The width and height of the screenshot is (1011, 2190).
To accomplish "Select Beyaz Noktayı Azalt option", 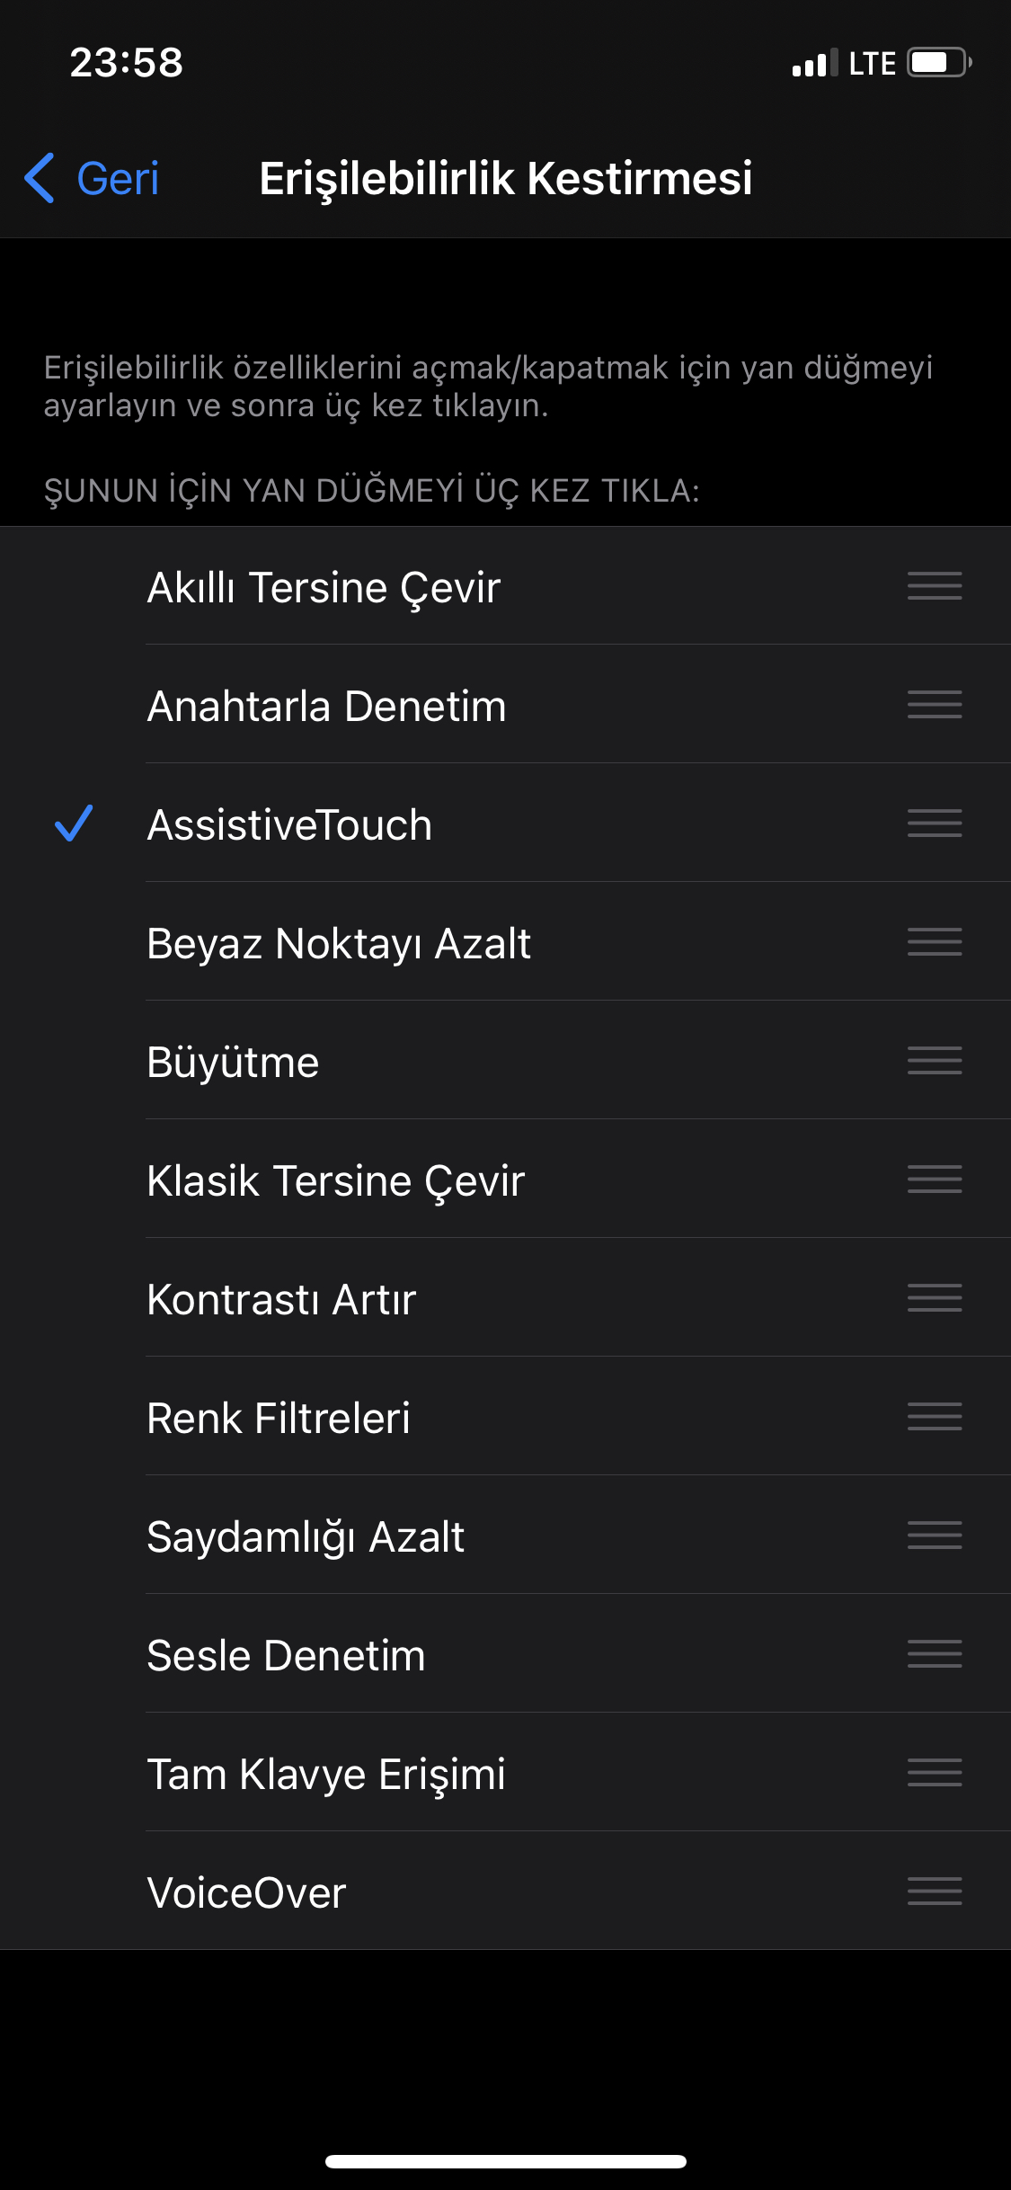I will tap(505, 942).
